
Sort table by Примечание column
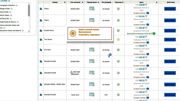[x=98, y=2]
